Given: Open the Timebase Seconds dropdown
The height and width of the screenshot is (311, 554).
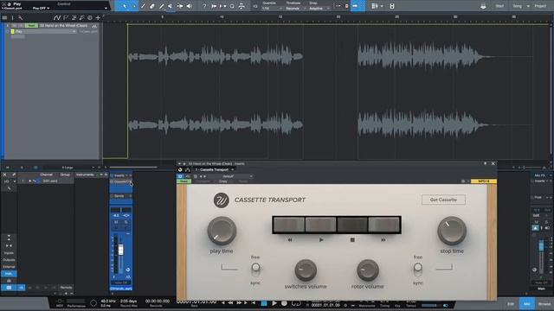Looking at the screenshot, I should pyautogui.click(x=295, y=8).
